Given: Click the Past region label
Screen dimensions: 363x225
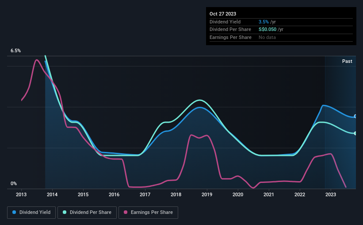Looking at the screenshot, I should (x=347, y=61).
